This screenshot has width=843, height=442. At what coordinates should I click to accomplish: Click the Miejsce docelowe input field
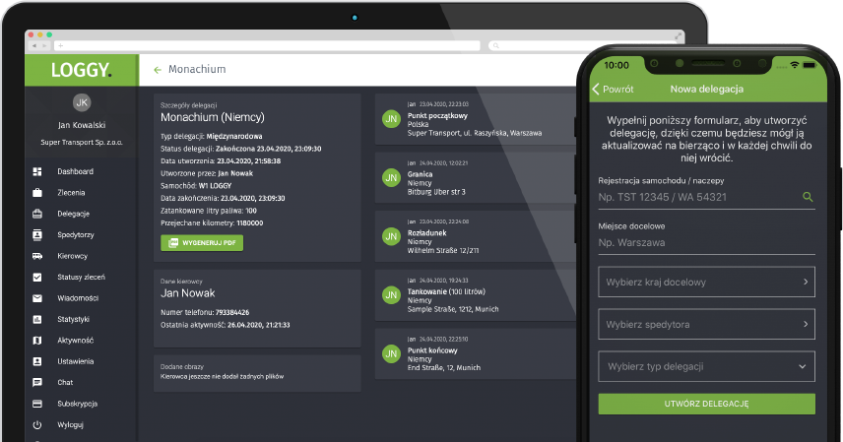point(706,242)
